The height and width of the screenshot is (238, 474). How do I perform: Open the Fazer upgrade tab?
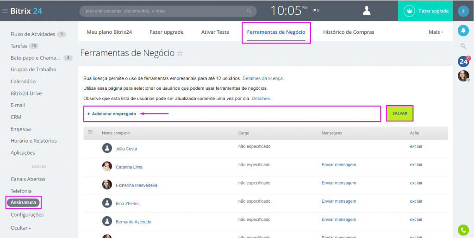pyautogui.click(x=167, y=32)
